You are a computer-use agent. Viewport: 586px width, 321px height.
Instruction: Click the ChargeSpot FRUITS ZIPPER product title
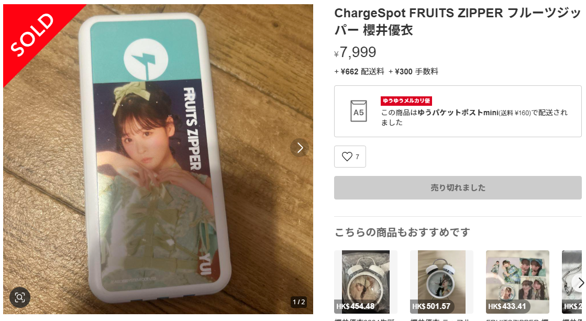[457, 21]
